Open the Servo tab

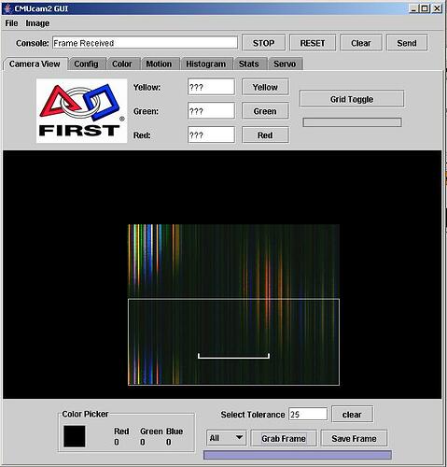285,64
